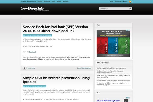153x102 pixels.
Task: Click Leave Your Response link
Action: tap(84, 68)
